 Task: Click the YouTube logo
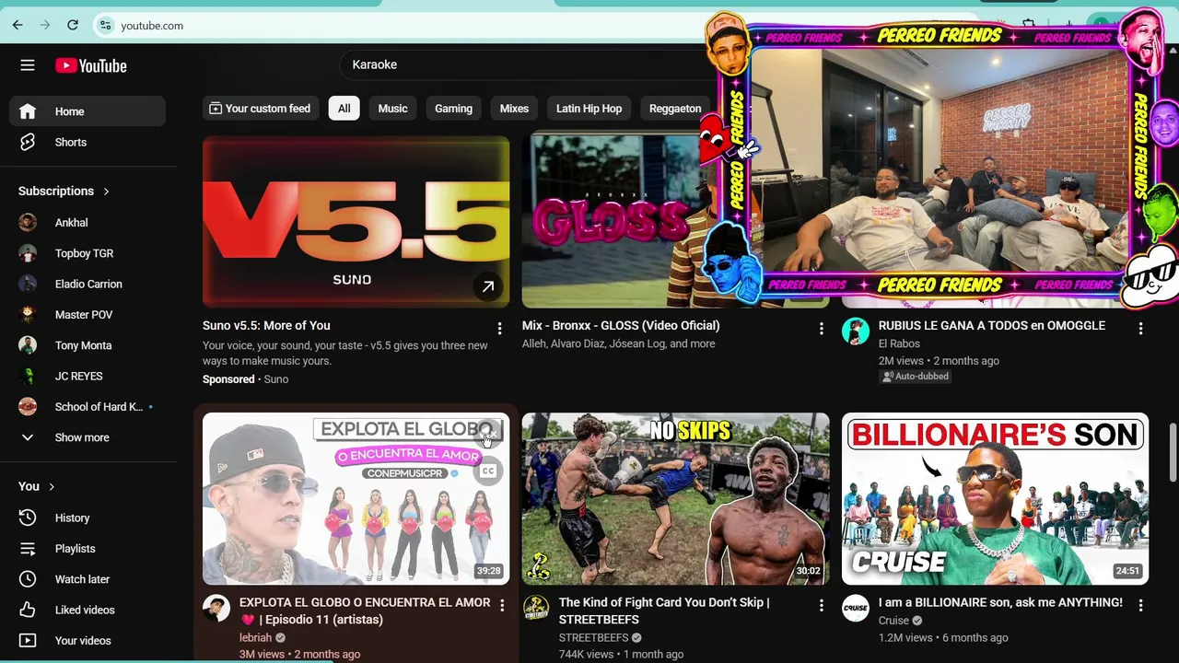coord(90,65)
